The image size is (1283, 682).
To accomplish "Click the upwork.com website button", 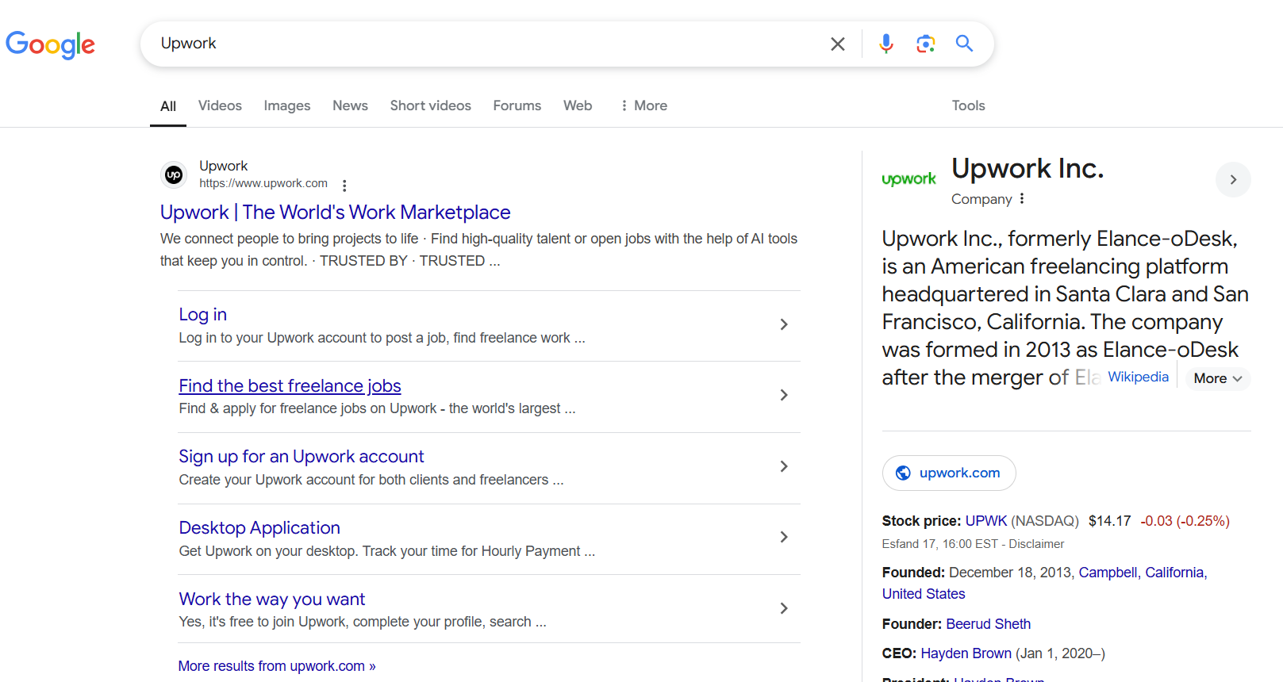I will point(949,473).
